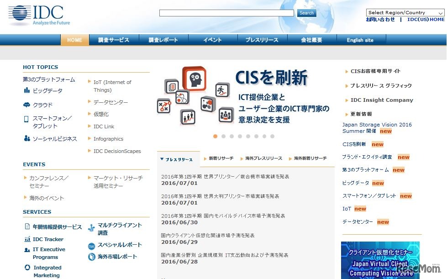The height and width of the screenshot is (279, 447).
Task: Click the IDC(US)HOME link
Action: tap(426, 19)
